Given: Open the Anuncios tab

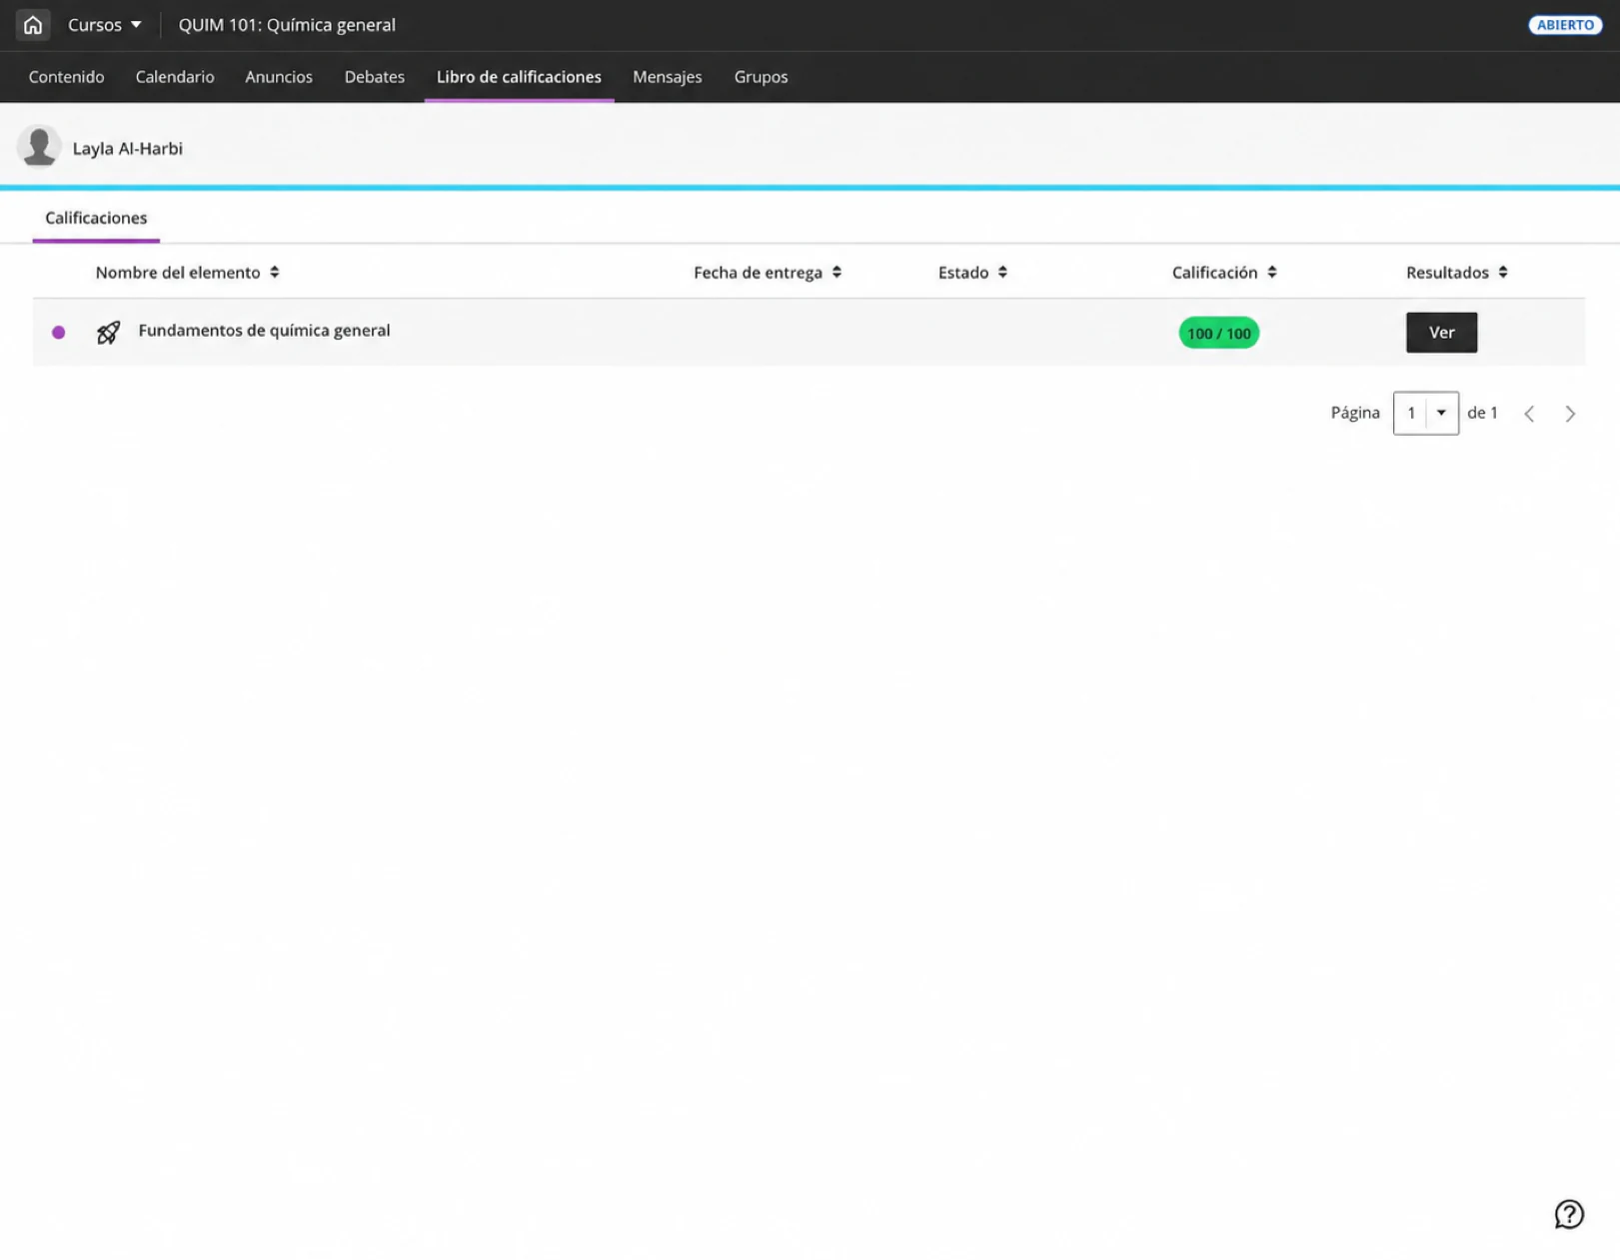Looking at the screenshot, I should click(x=279, y=77).
